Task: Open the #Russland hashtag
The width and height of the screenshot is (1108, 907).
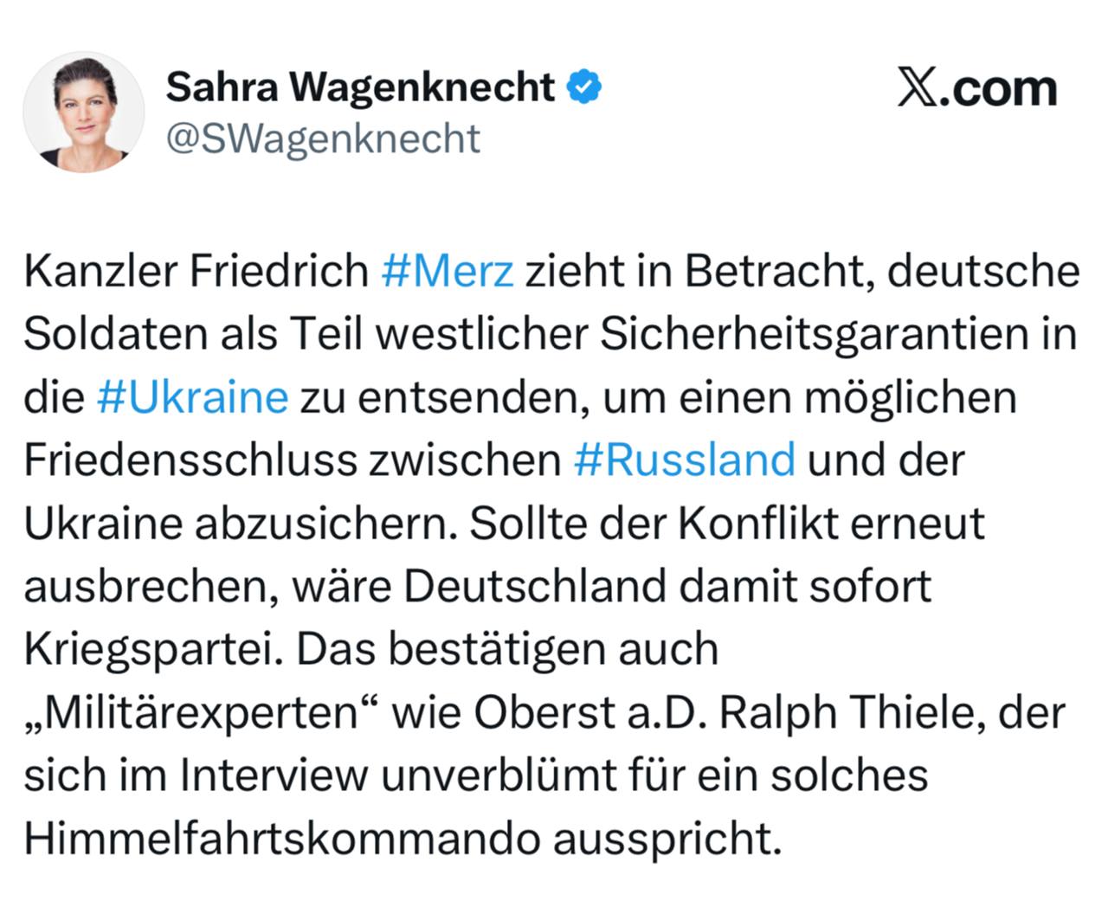Action: [684, 460]
